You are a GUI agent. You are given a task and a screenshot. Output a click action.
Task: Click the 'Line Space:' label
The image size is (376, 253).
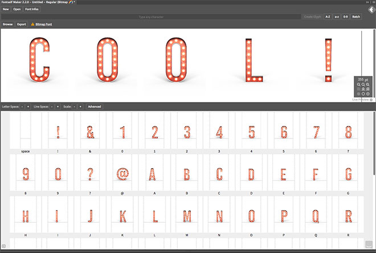tap(41, 107)
